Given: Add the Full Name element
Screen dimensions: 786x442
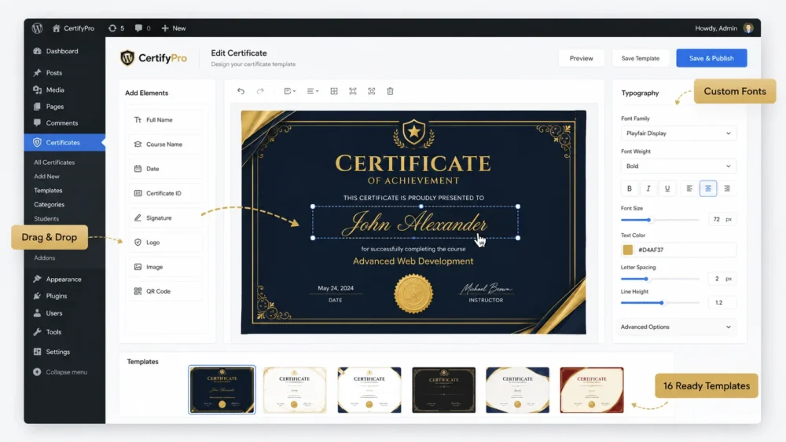Looking at the screenshot, I should (166, 120).
